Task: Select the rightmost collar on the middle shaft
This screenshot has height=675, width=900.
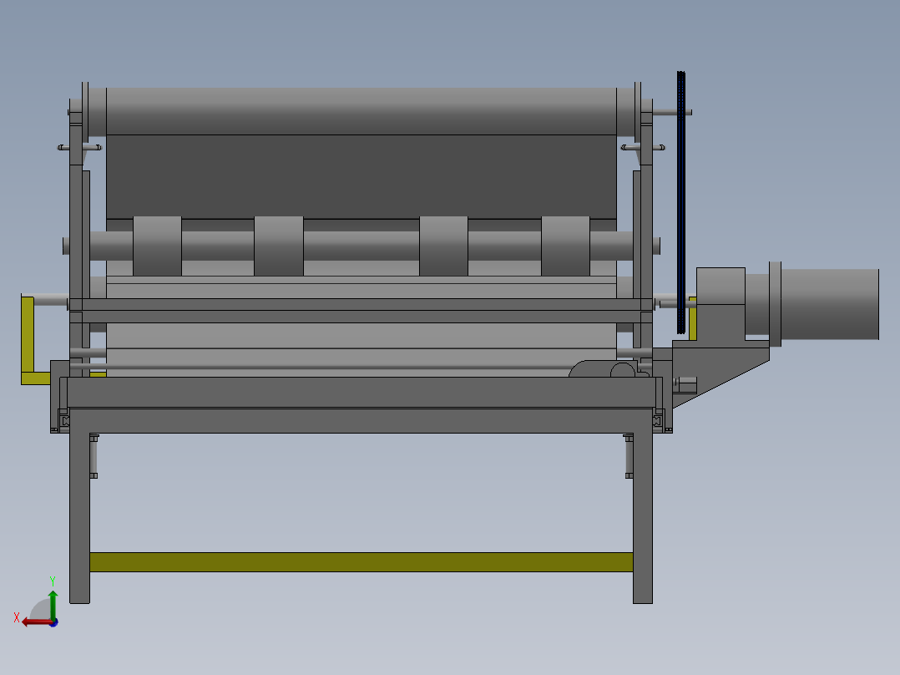Action: (x=565, y=246)
